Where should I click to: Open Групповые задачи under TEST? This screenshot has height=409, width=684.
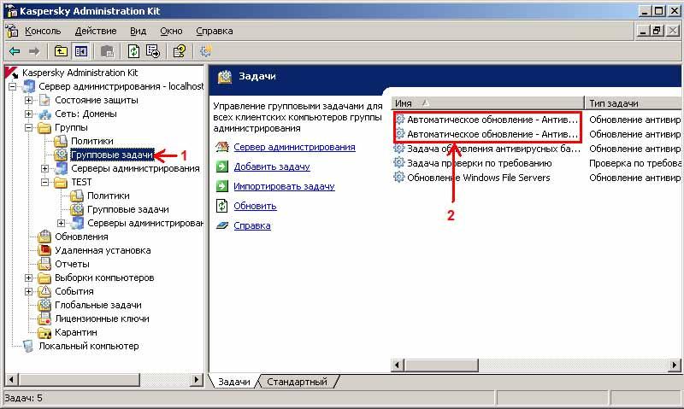click(127, 209)
